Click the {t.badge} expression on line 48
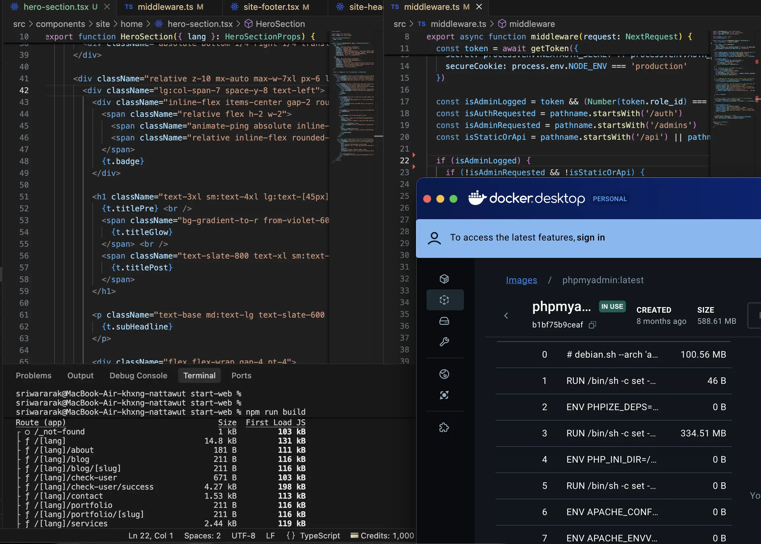The width and height of the screenshot is (761, 544). [x=123, y=161]
